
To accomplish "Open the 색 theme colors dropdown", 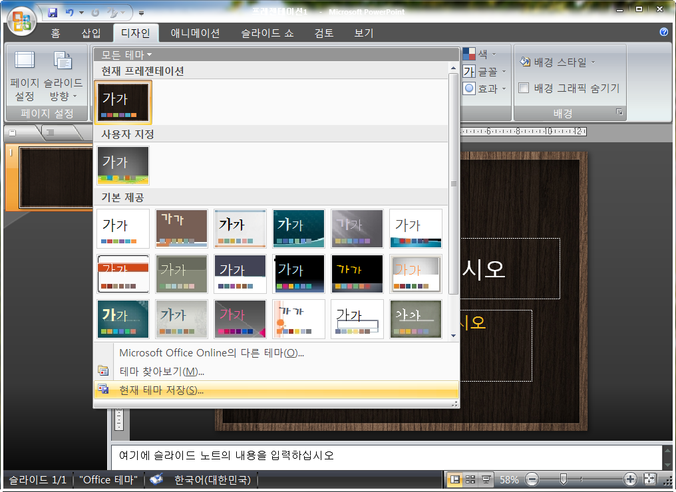I will 480,55.
